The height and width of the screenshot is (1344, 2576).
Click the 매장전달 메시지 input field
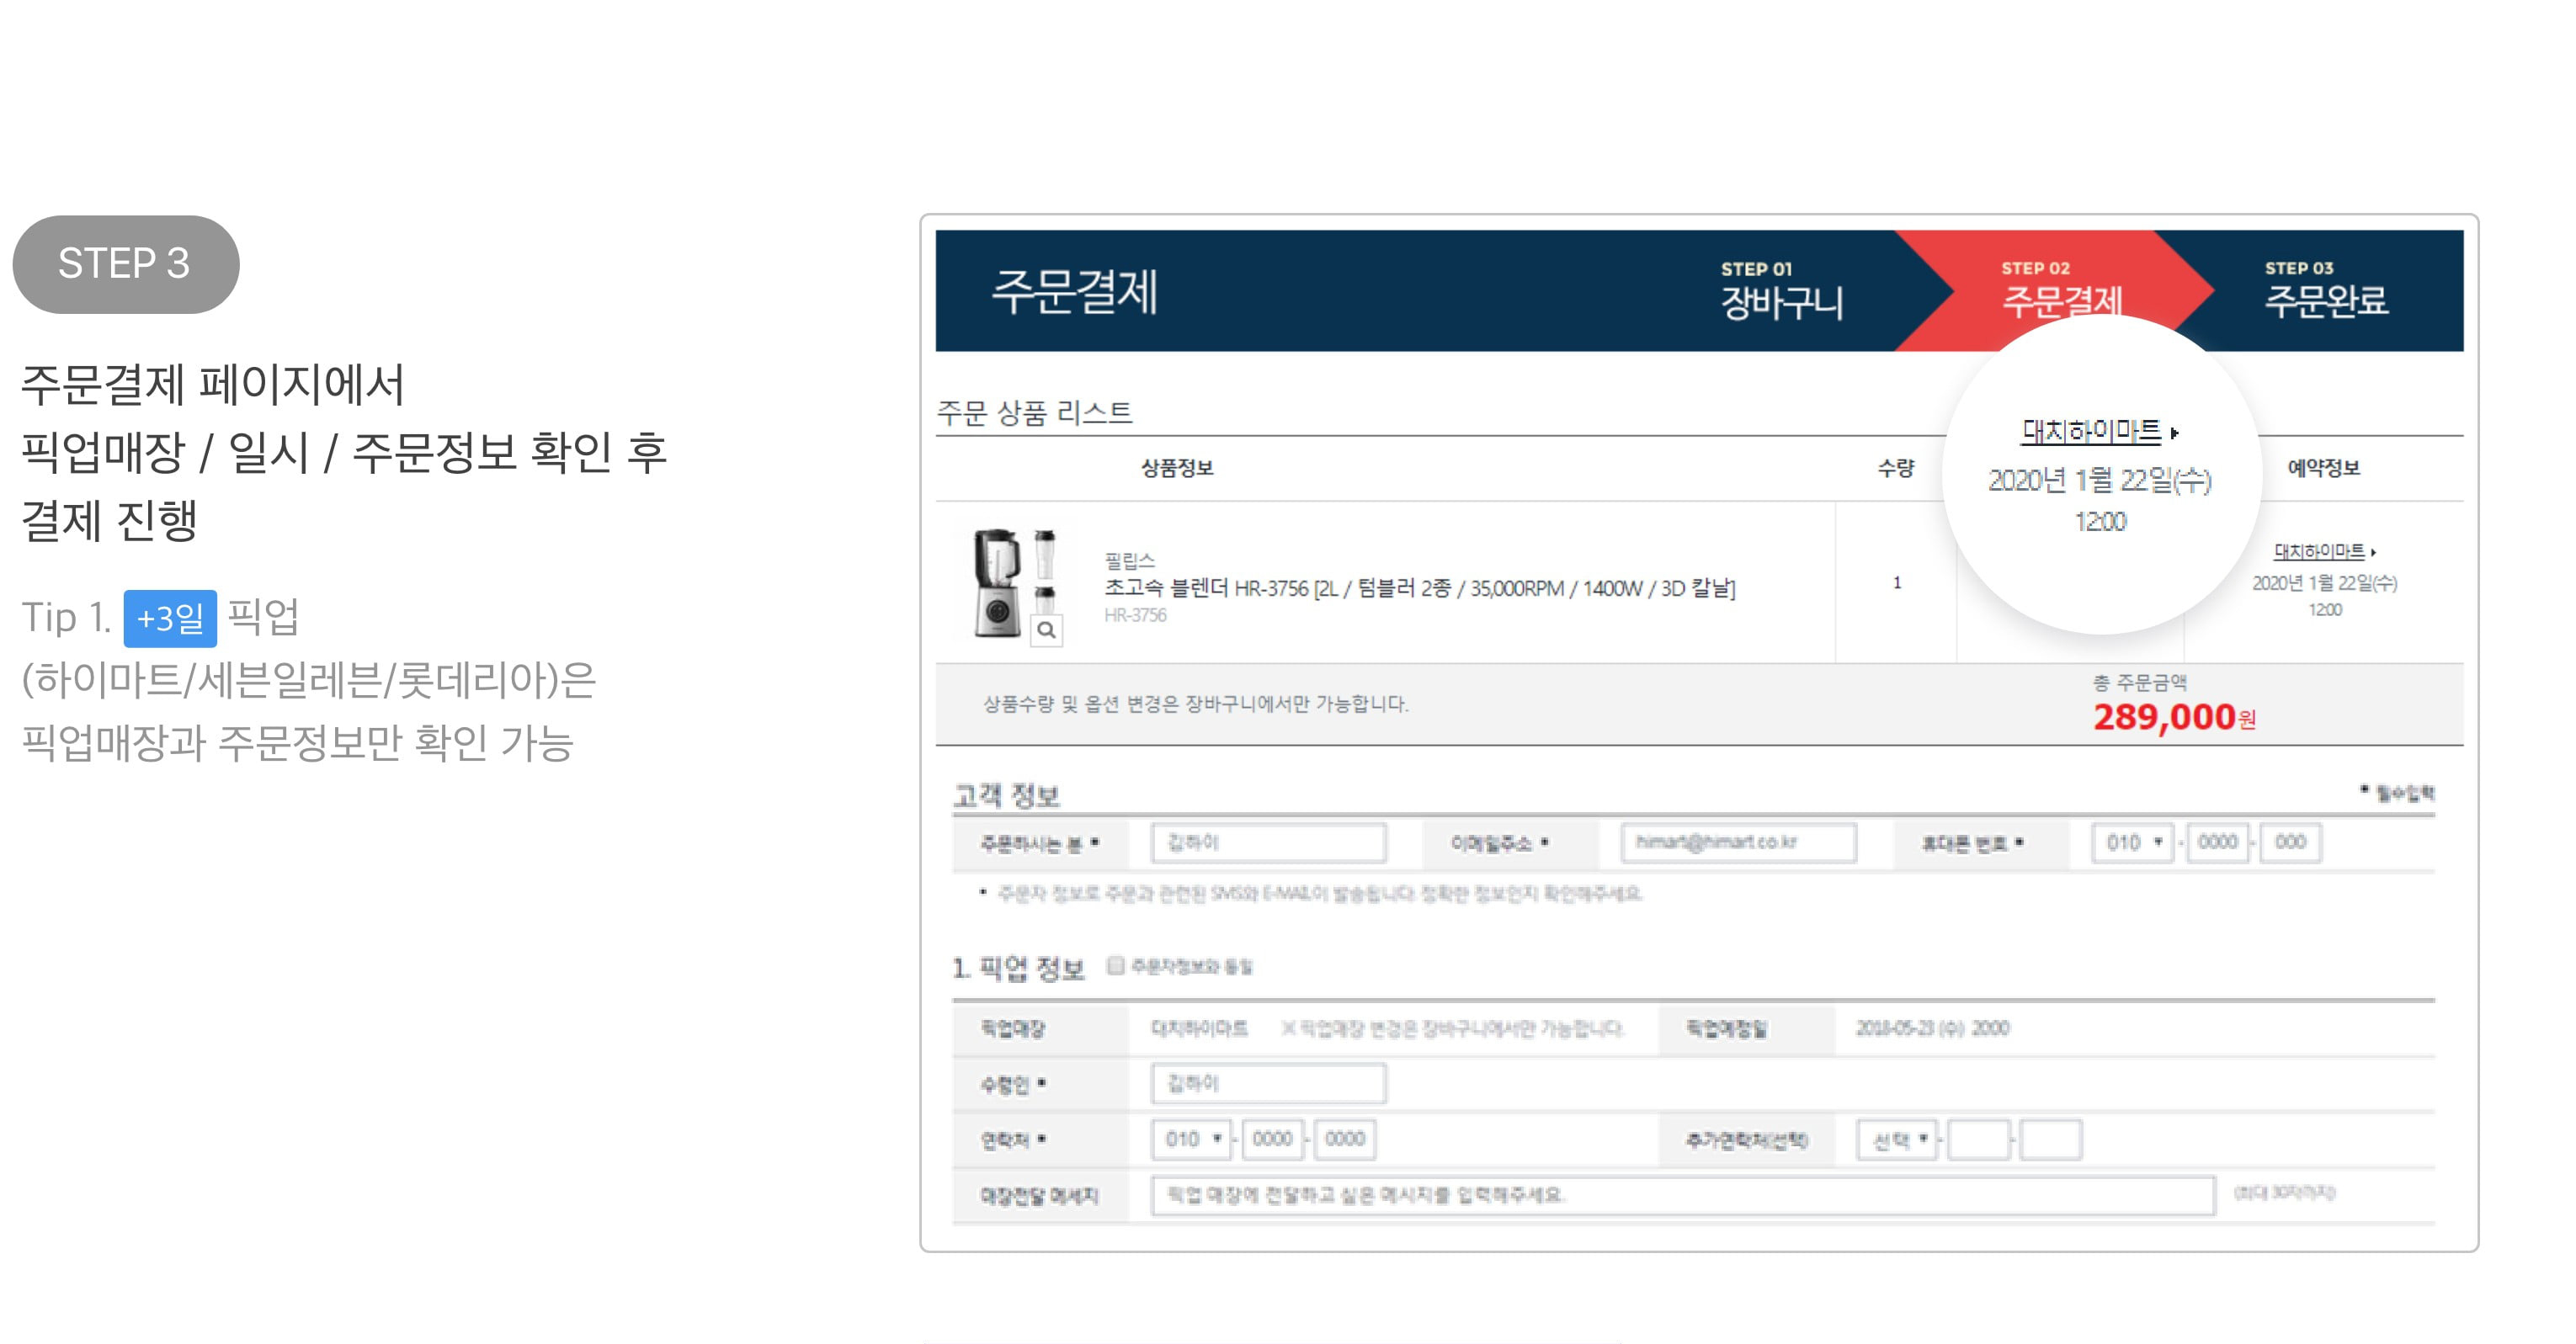click(1683, 1195)
